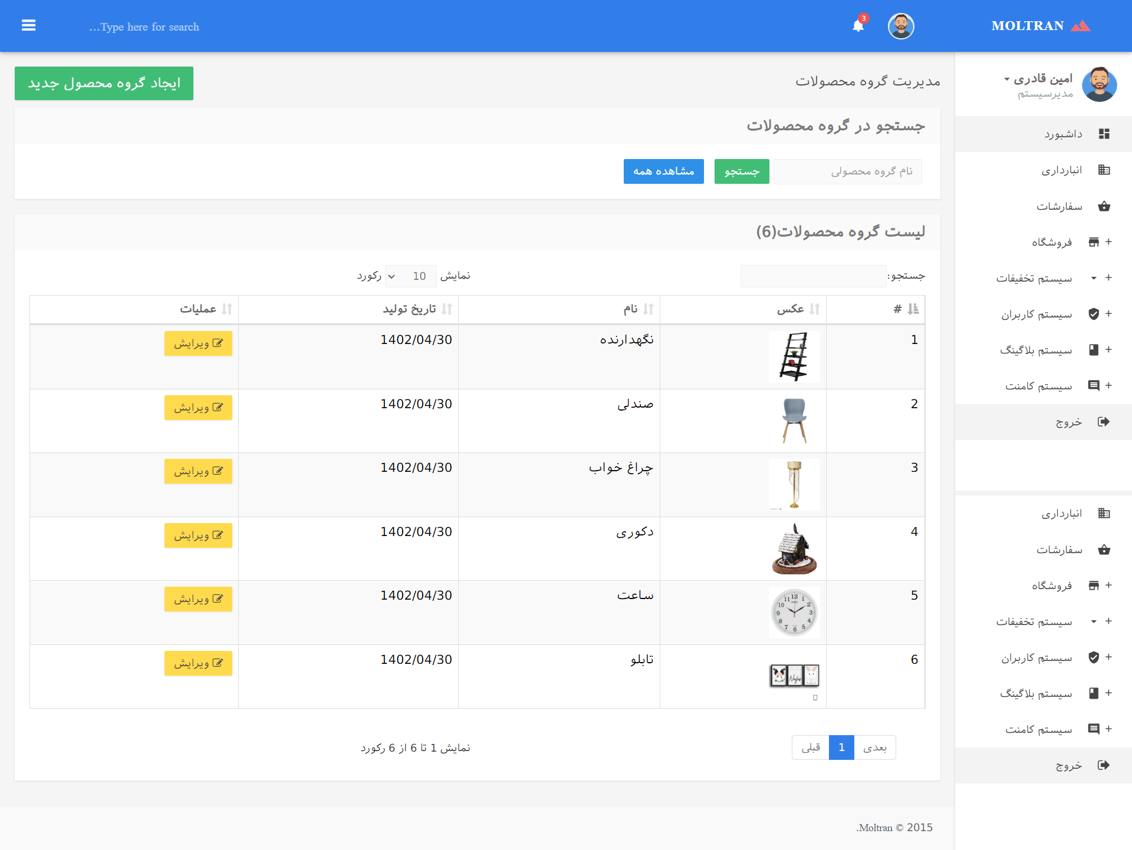The image size is (1132, 850).
Task: Expand the first فروشگاه sidebar menu
Action: tap(1052, 242)
